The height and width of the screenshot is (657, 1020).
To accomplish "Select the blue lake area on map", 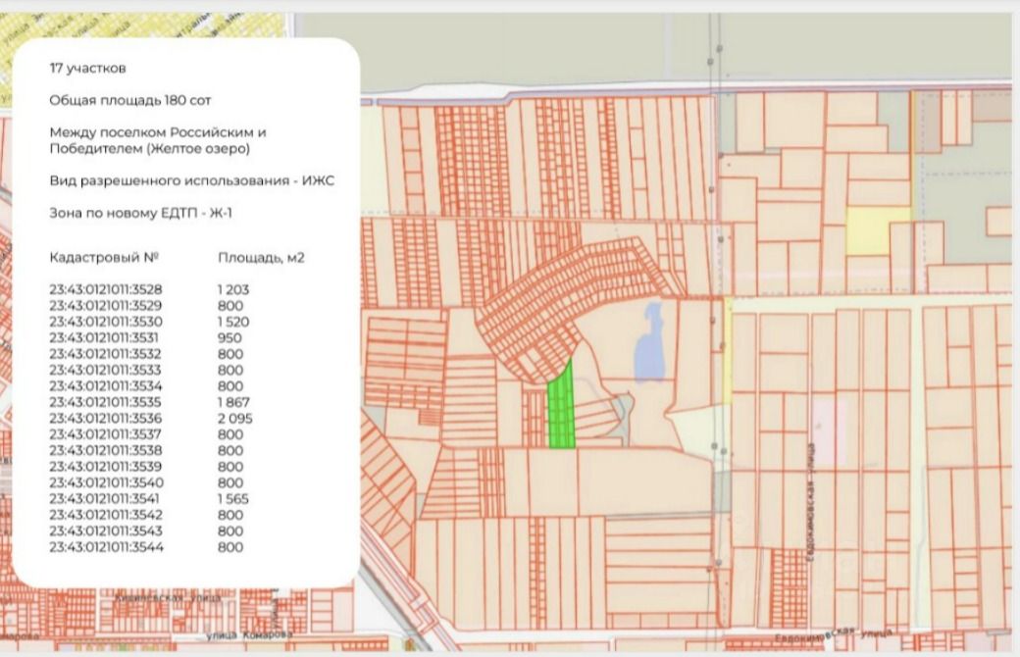I will (650, 342).
